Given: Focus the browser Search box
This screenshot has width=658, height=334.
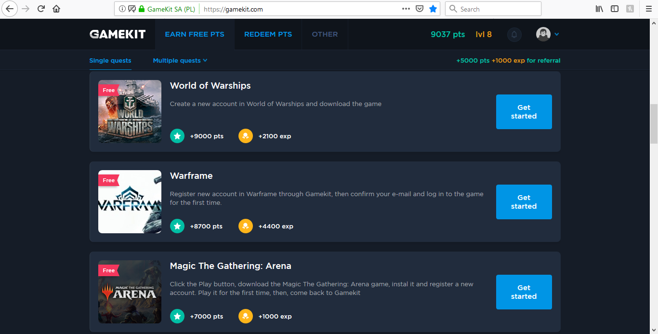Looking at the screenshot, I should [x=493, y=9].
